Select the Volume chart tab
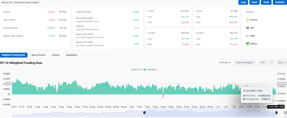The image size is (287, 118). point(55,55)
